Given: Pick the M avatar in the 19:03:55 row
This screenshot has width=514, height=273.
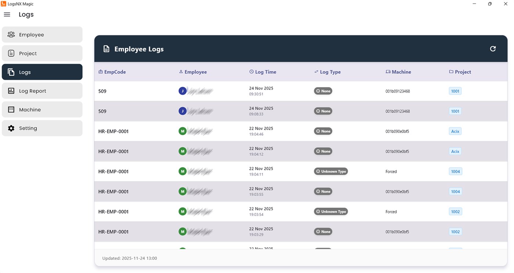Looking at the screenshot, I should pos(183,191).
